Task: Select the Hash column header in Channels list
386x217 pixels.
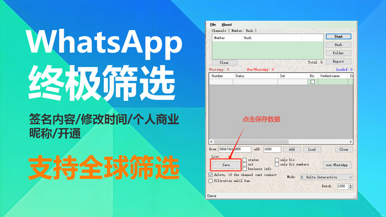Action: [272, 38]
